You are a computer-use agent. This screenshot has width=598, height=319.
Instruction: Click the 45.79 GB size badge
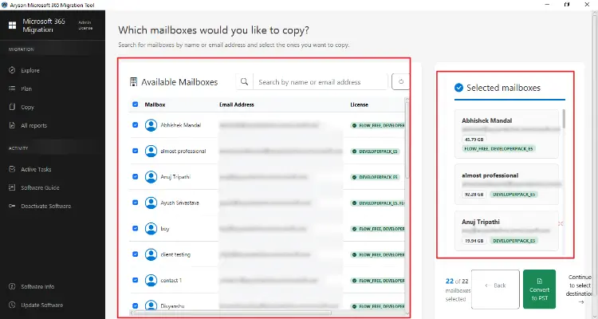(x=474, y=140)
